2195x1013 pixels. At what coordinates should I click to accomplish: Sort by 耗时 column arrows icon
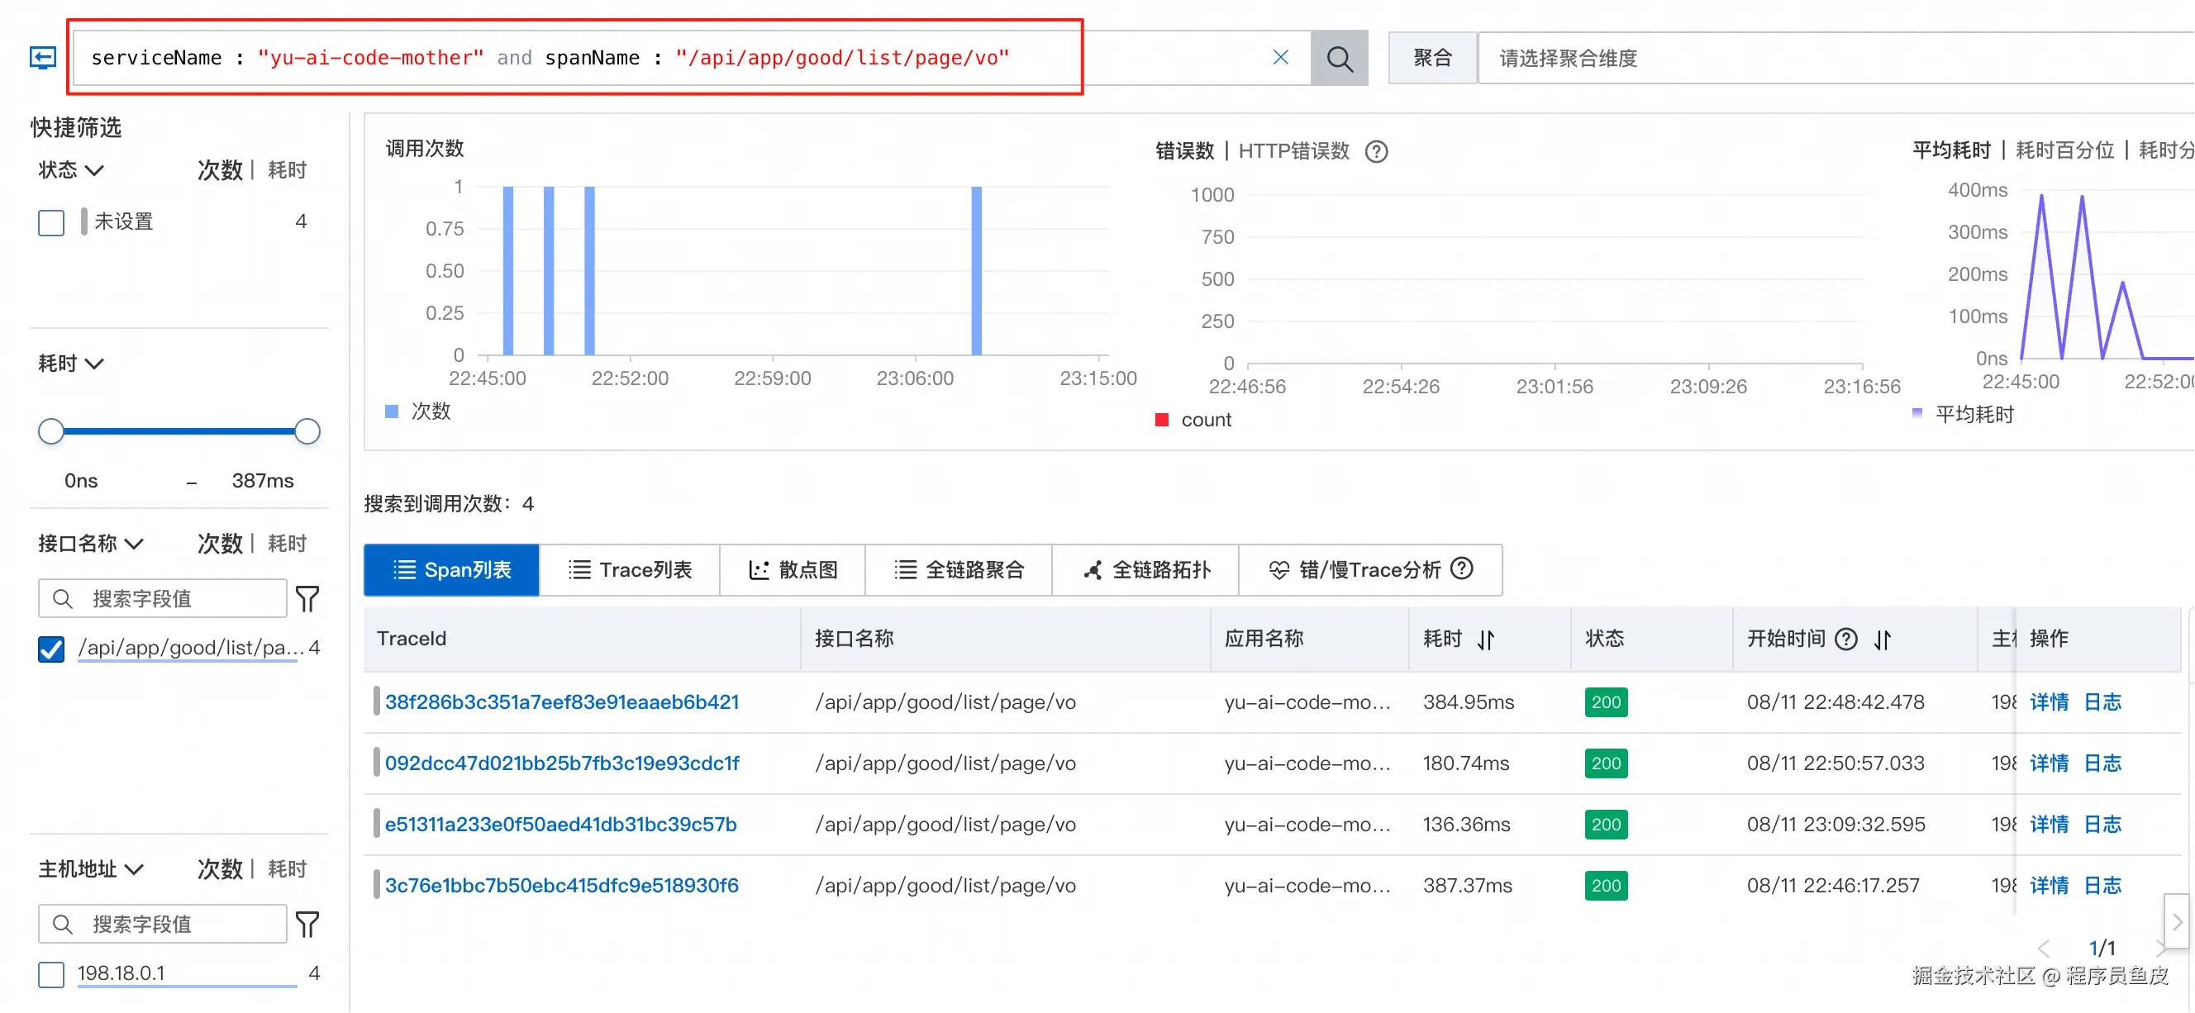(x=1486, y=640)
